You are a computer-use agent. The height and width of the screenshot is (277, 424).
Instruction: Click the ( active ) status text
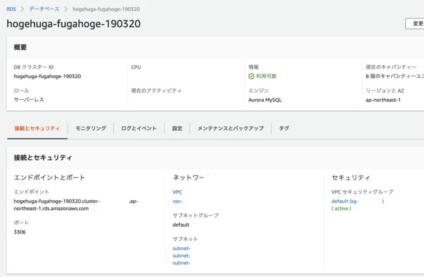[x=341, y=209]
